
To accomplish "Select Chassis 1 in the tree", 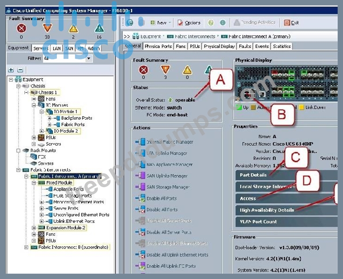I will [45, 92].
